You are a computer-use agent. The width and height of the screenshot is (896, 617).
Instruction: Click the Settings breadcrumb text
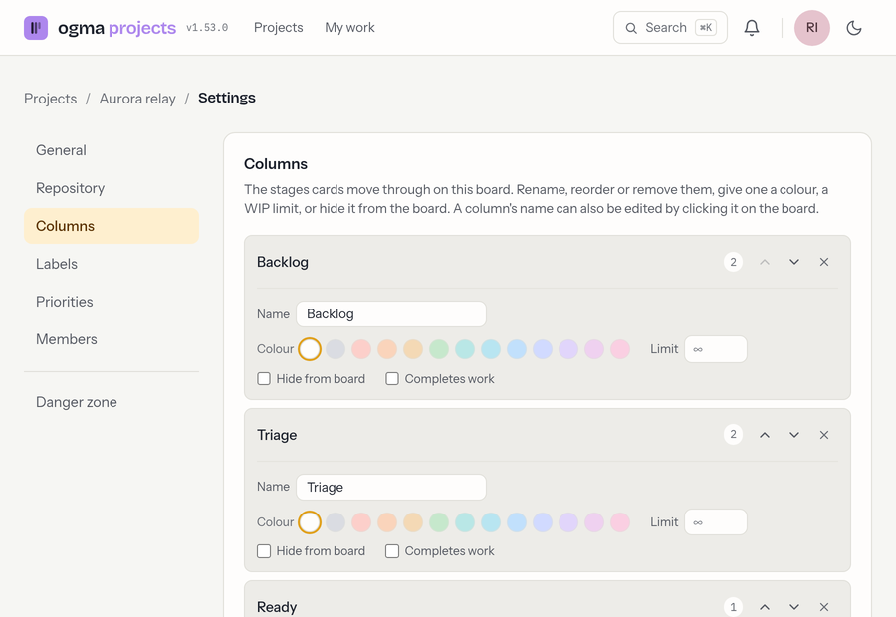[227, 98]
